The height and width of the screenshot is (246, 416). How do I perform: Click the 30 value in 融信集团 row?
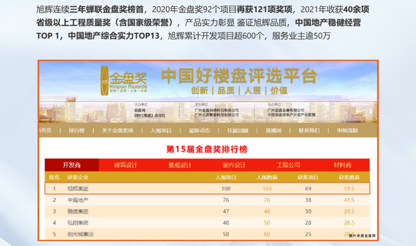[x=308, y=211]
